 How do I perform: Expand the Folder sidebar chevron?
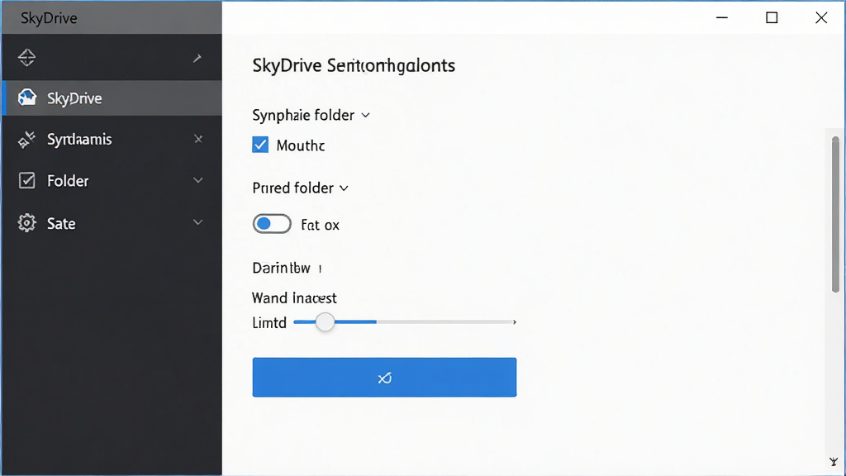pyautogui.click(x=198, y=180)
